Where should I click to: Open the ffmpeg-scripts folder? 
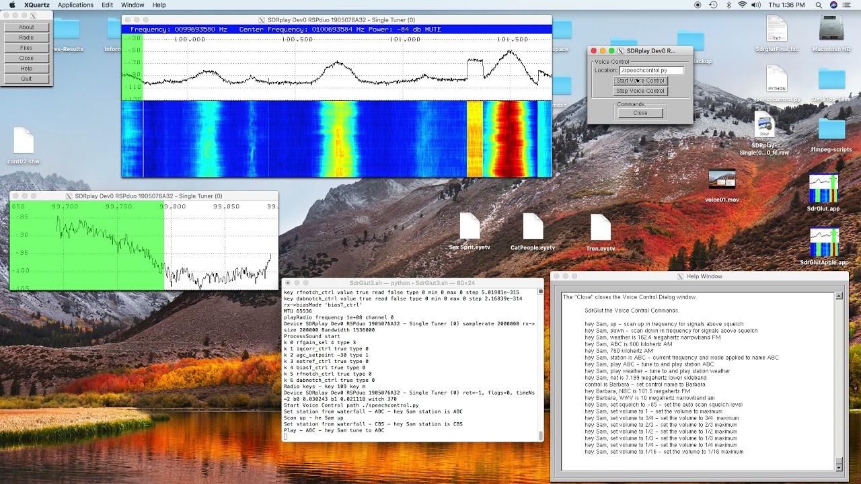point(831,130)
